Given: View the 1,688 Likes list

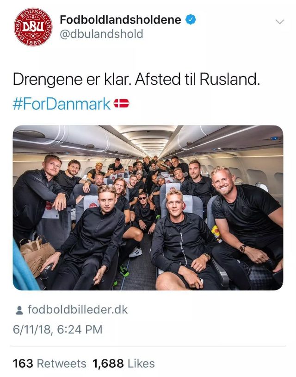Looking at the screenshot, I should pyautogui.click(x=123, y=364).
